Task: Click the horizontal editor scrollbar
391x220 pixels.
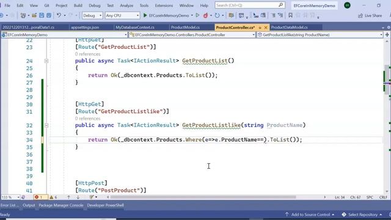Action: pos(203,197)
